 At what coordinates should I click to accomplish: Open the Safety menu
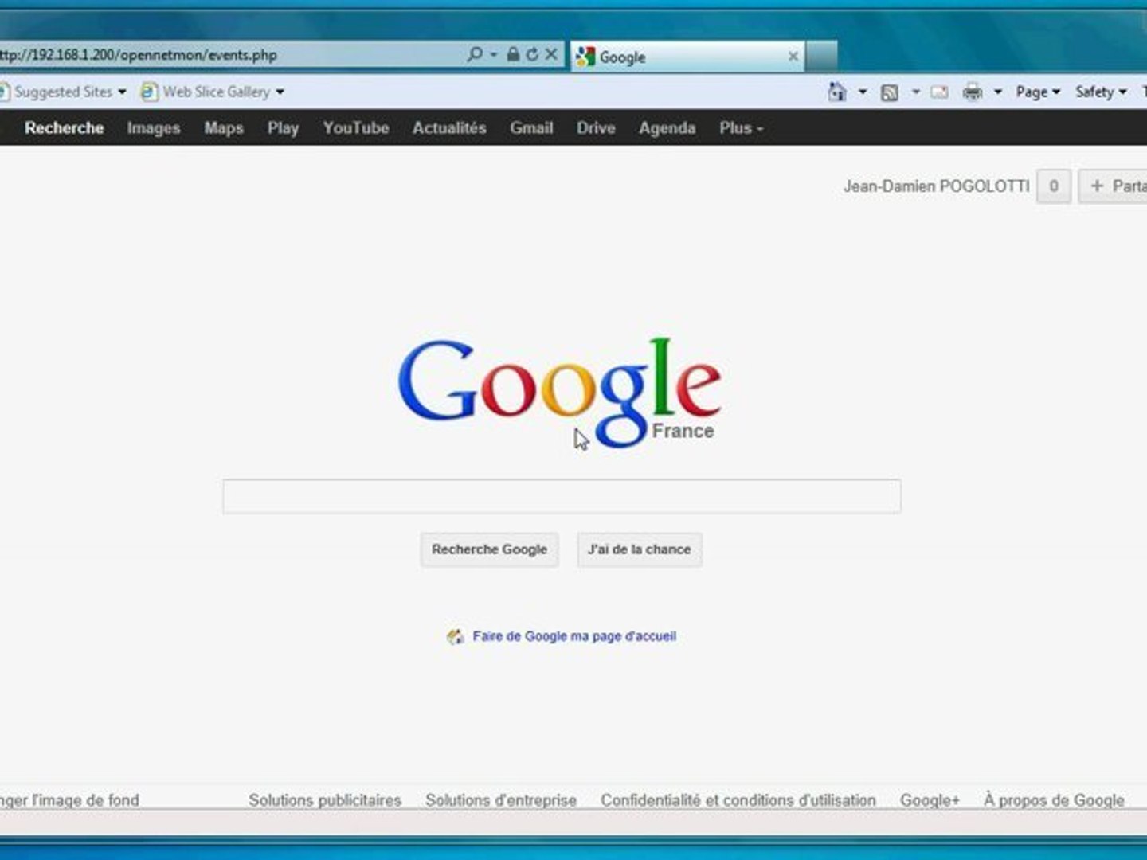click(x=1101, y=92)
